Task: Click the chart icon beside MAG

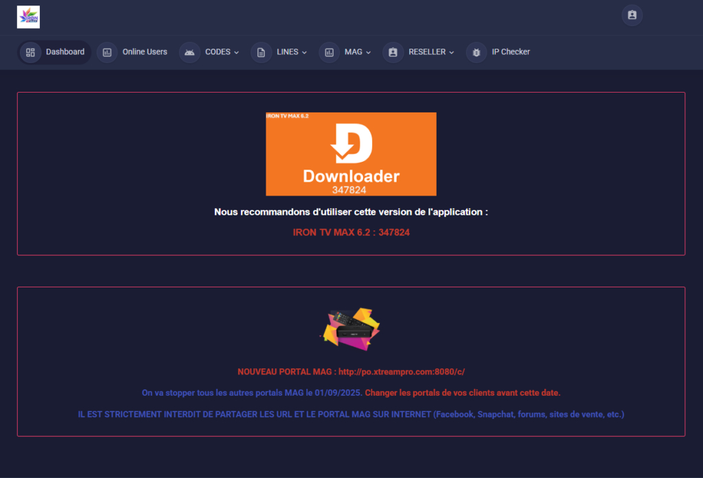Action: pyautogui.click(x=329, y=52)
